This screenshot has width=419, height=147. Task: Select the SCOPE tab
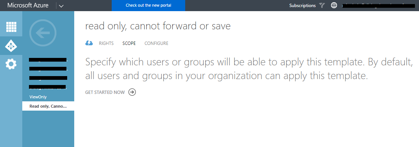pos(129,43)
